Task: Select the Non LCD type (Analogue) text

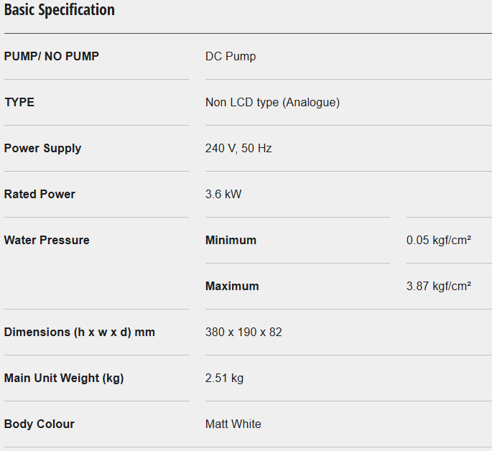Action: pos(272,102)
